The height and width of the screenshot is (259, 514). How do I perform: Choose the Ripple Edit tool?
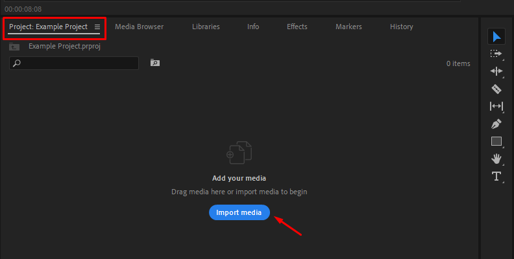[496, 71]
